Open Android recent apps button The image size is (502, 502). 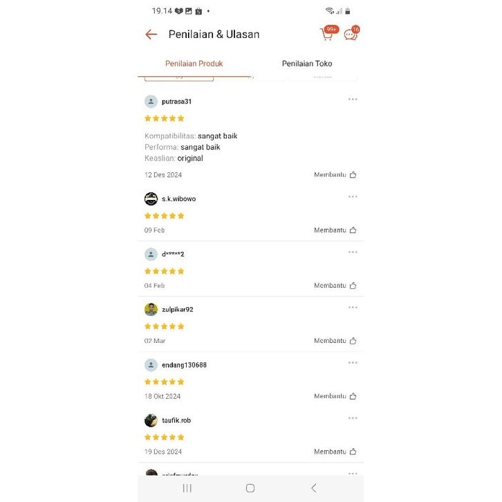pos(187,488)
